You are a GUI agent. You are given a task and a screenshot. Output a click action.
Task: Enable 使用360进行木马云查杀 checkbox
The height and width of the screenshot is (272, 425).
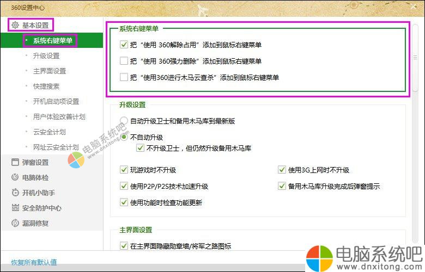coord(124,77)
